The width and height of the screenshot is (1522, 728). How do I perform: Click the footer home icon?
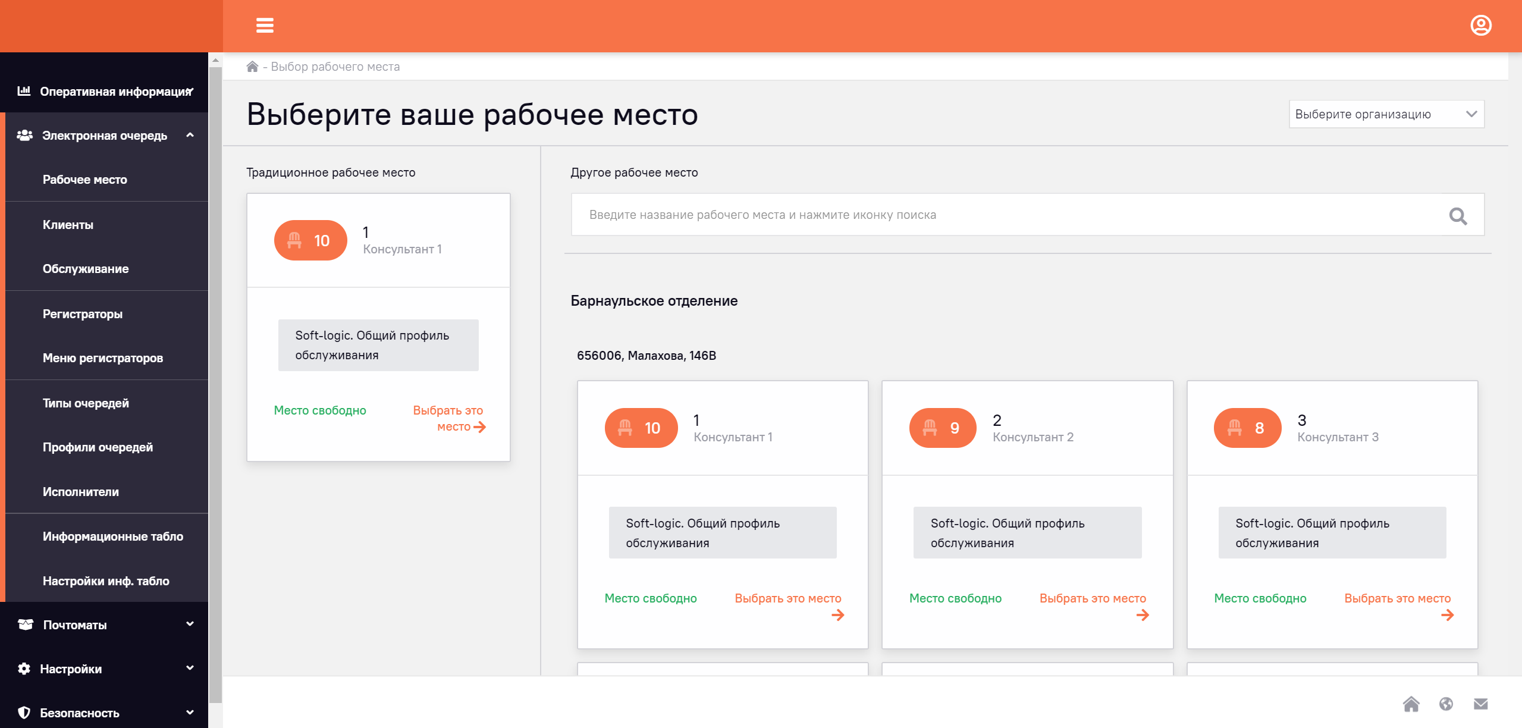click(x=1411, y=704)
